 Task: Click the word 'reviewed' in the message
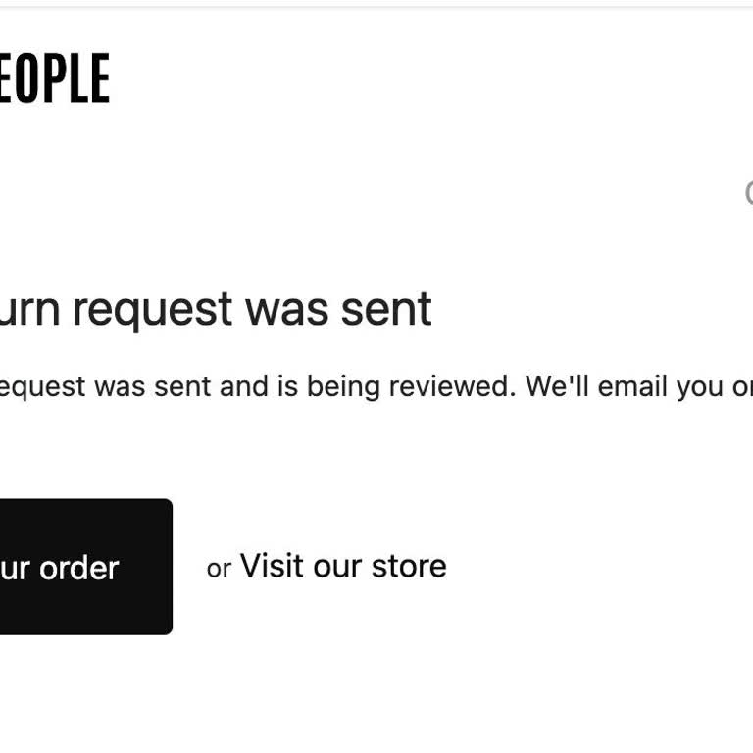point(451,386)
